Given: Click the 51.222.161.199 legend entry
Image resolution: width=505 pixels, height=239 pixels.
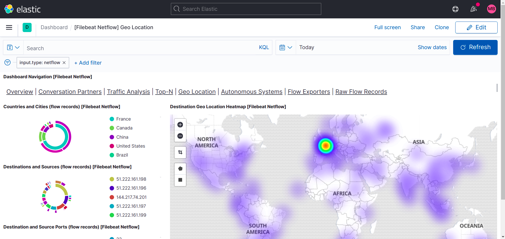Looking at the screenshot, I should pyautogui.click(x=128, y=215).
